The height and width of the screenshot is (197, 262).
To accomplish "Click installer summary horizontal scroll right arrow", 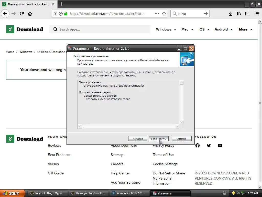I will 177,126.
